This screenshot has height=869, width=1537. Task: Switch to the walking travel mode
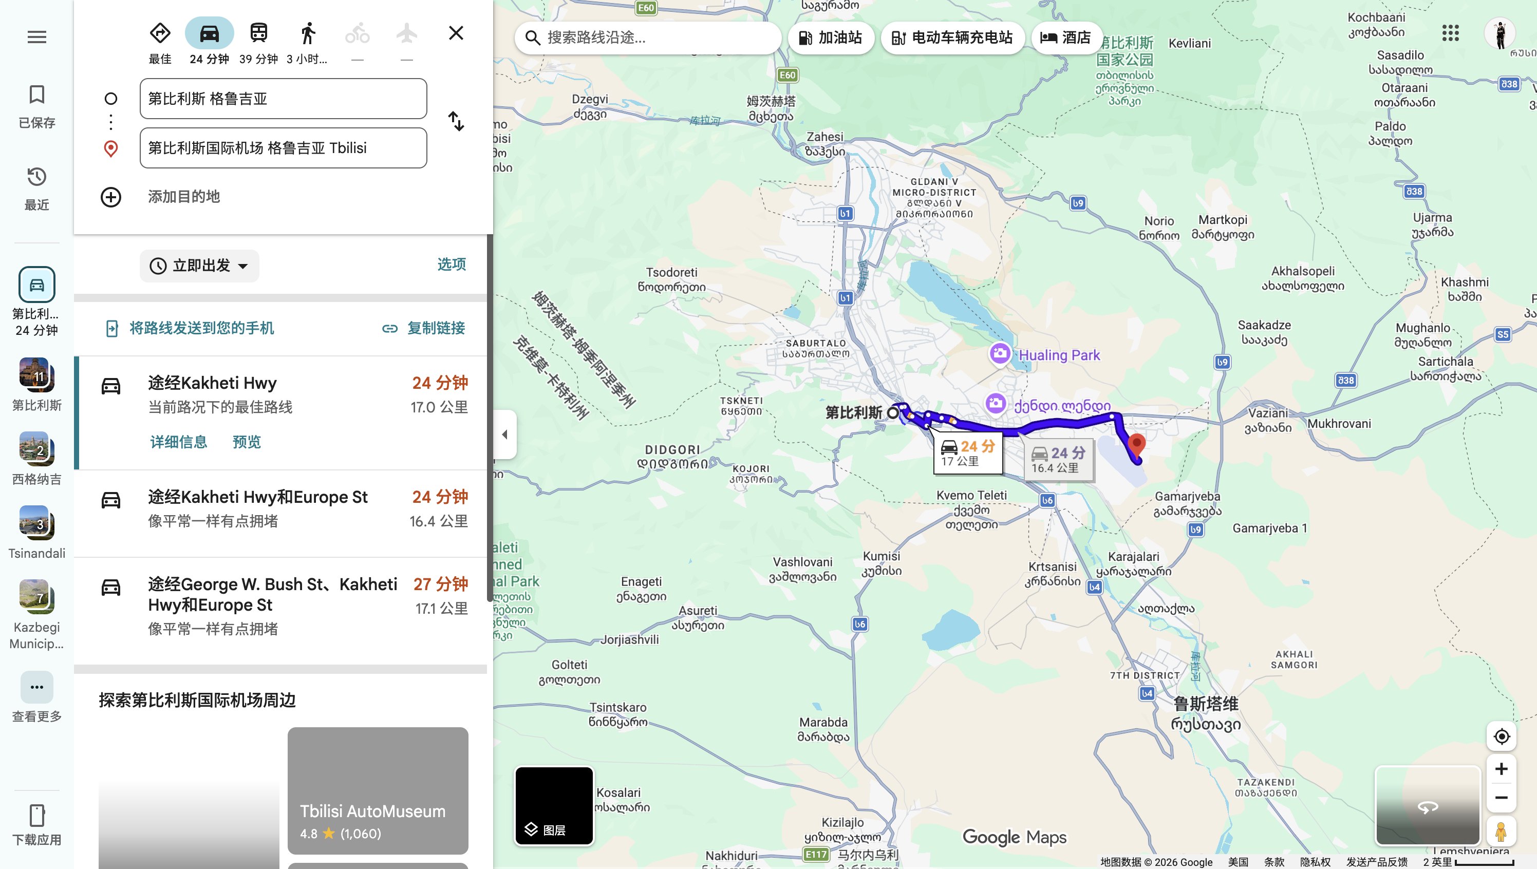point(307,43)
